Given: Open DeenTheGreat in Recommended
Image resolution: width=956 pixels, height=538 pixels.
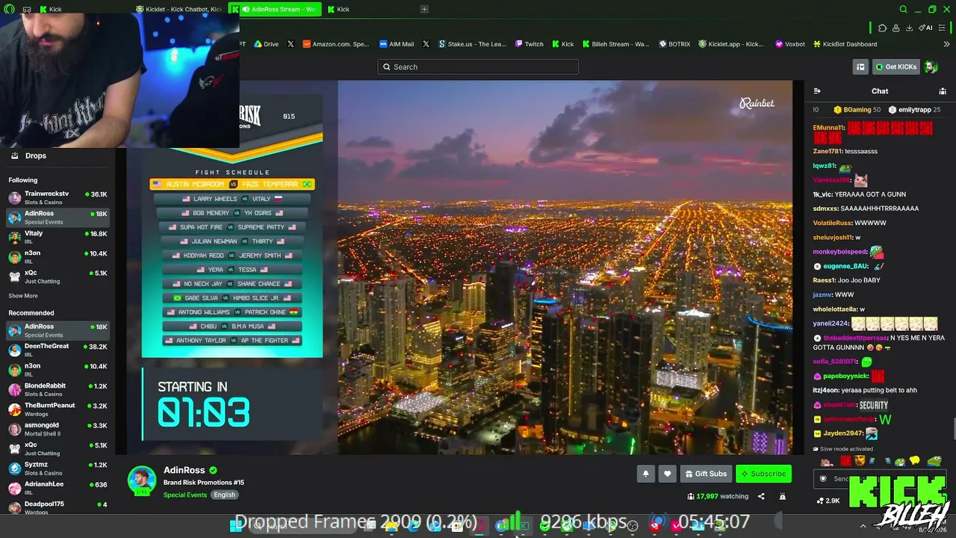Looking at the screenshot, I should pos(58,350).
